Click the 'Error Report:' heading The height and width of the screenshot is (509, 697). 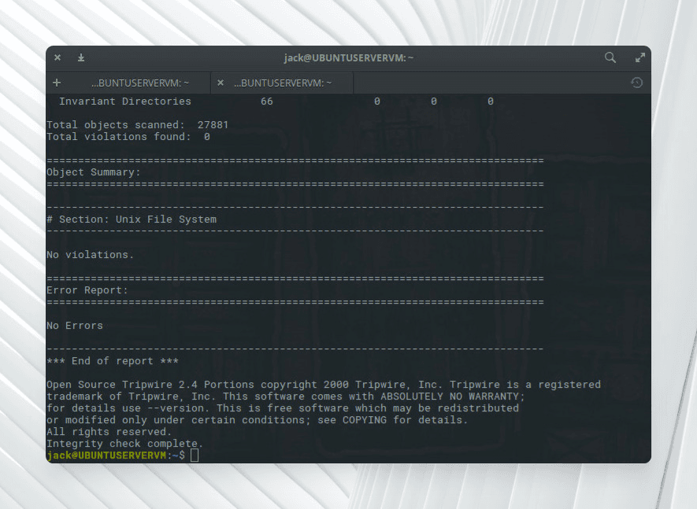click(x=87, y=290)
